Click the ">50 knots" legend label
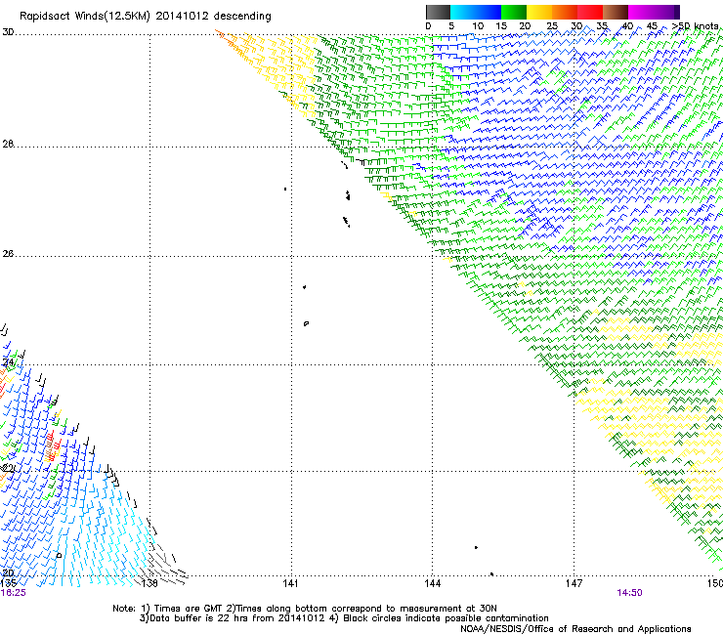Image resolution: width=723 pixels, height=635 pixels. click(x=695, y=26)
